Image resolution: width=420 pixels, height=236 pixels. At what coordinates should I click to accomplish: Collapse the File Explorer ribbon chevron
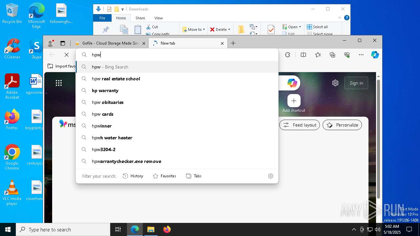pos(340,18)
